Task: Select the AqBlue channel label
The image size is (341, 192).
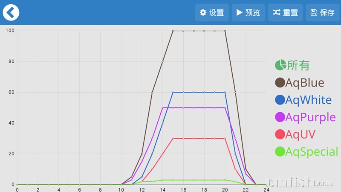Action: point(305,83)
